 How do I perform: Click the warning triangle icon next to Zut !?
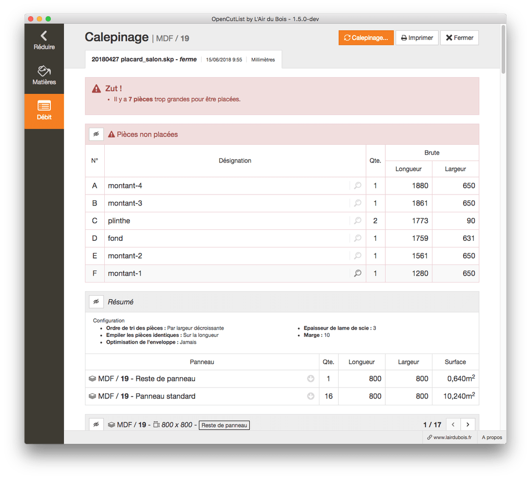pos(96,89)
